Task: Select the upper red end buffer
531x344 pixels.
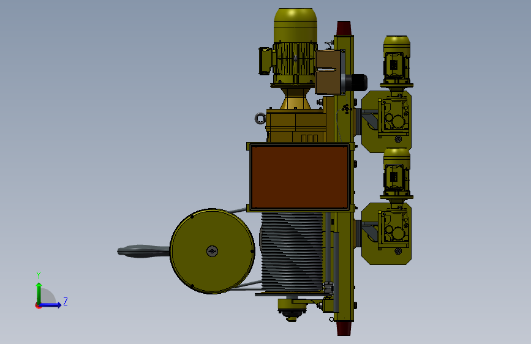Action: click(344, 28)
